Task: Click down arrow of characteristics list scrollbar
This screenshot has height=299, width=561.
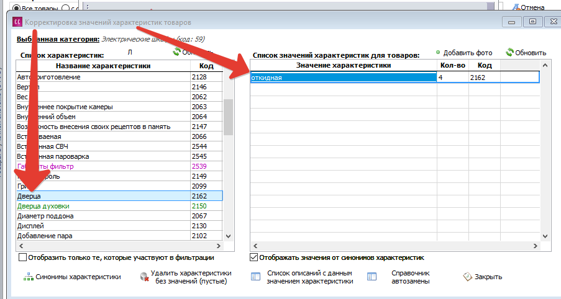Action: (x=229, y=236)
